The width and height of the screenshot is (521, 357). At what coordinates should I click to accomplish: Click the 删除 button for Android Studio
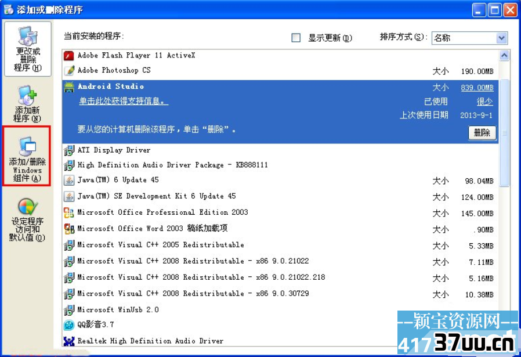[x=482, y=133]
